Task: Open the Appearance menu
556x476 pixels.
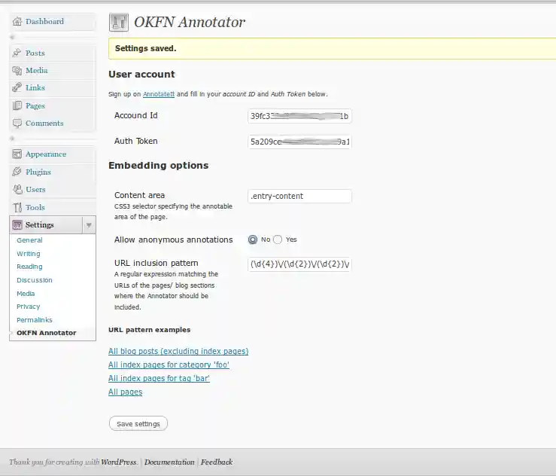Action: click(x=46, y=154)
